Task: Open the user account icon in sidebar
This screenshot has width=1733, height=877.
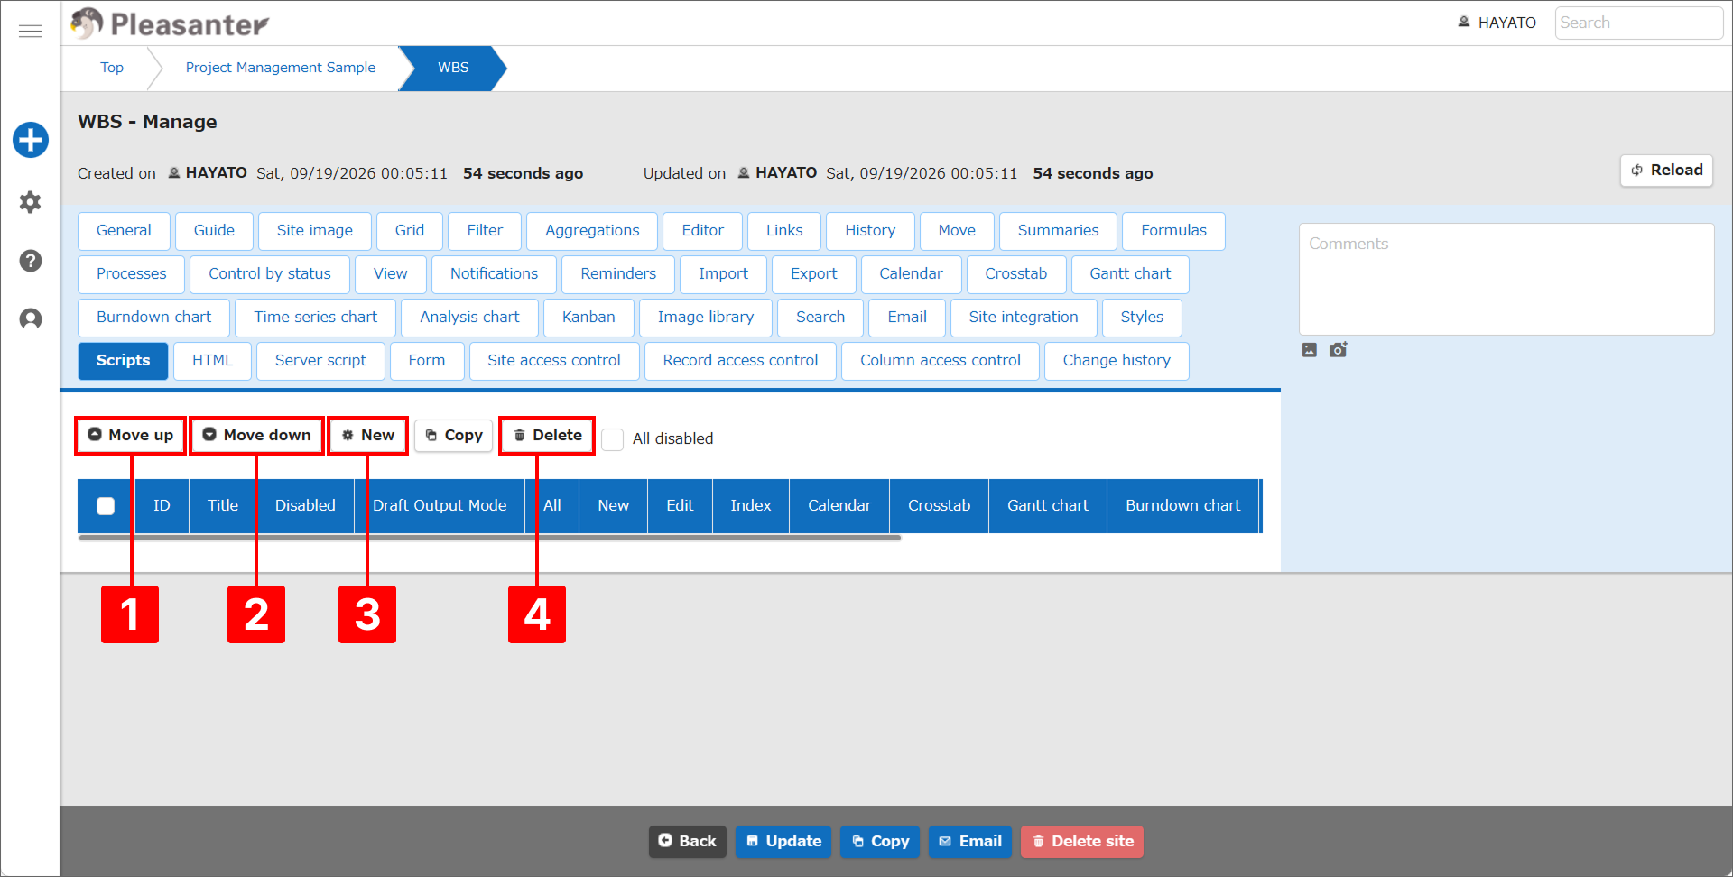Action: (31, 319)
